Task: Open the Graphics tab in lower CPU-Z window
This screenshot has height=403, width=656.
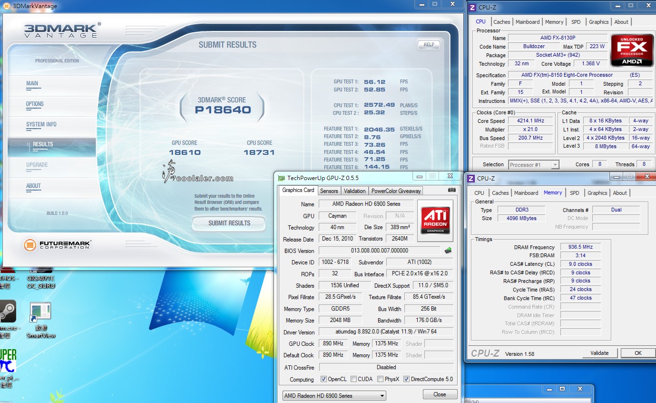Action: pyautogui.click(x=597, y=193)
